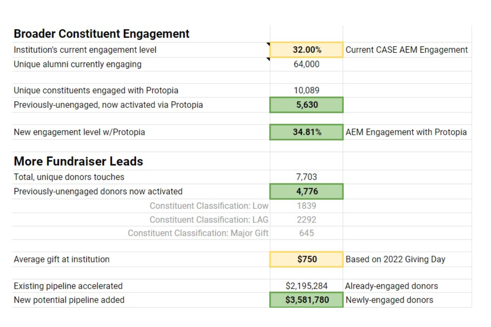491x327 pixels.
Task: Select the More Fundraiser Leads heading
Action: coord(79,161)
